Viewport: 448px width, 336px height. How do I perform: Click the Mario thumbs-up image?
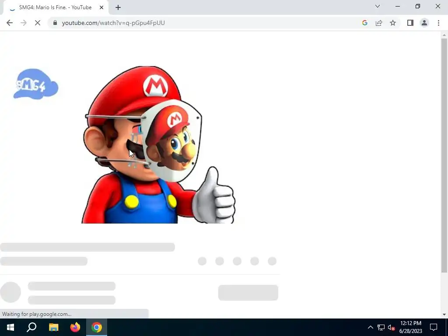tap(158, 144)
